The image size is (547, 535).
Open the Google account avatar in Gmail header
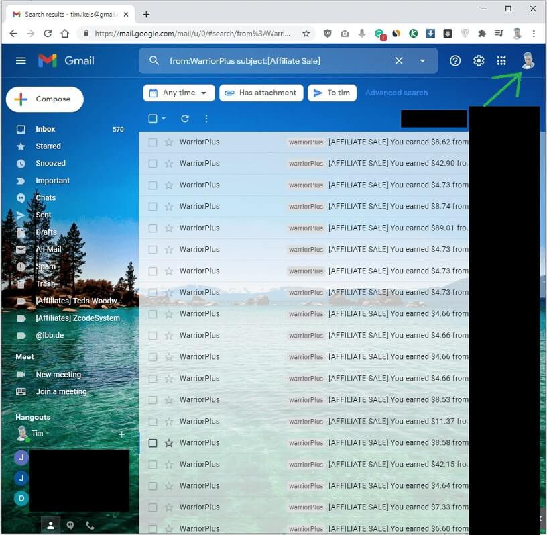tap(528, 60)
